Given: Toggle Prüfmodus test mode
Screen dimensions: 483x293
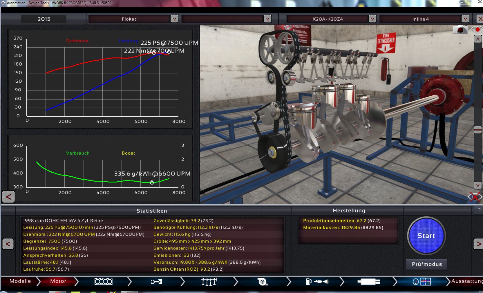Looking at the screenshot, I should click(427, 264).
